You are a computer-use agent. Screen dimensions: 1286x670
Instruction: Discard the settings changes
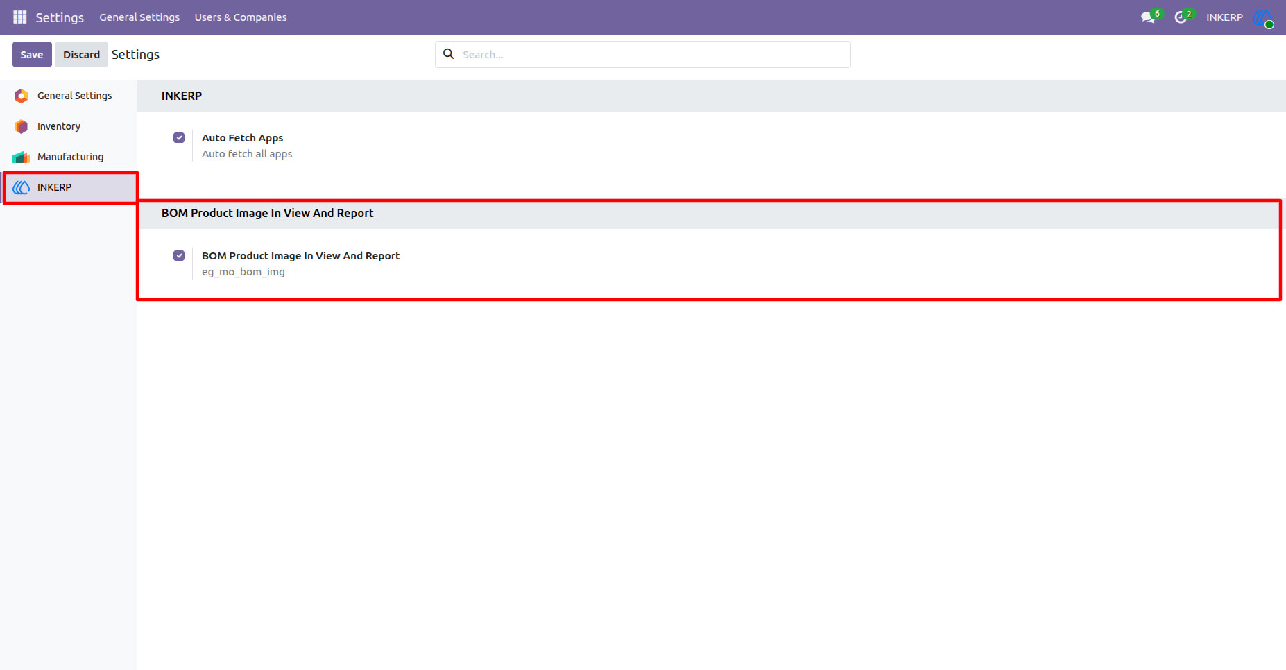tap(82, 54)
